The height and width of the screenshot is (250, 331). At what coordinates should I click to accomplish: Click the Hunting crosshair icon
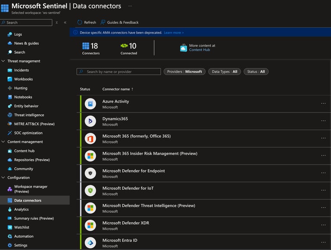tap(10, 88)
